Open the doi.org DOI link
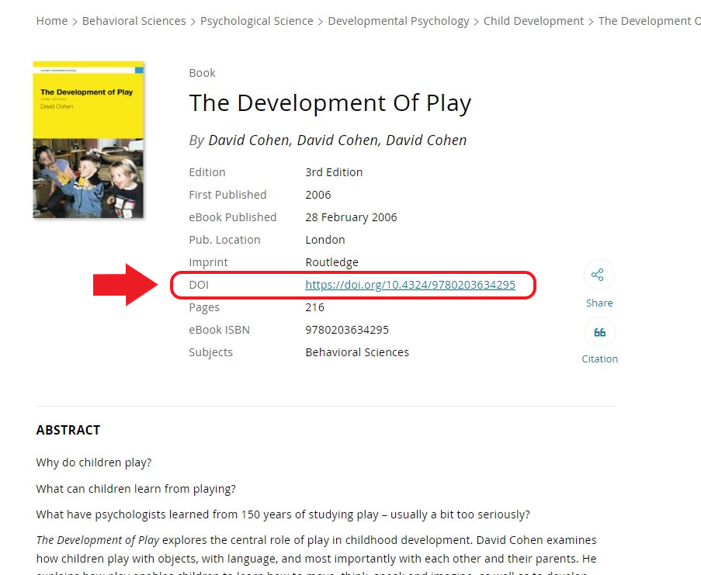 pyautogui.click(x=410, y=285)
